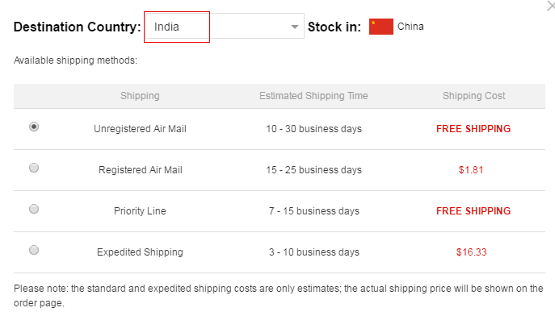Select the Registered Air Mail radio button

[34, 168]
